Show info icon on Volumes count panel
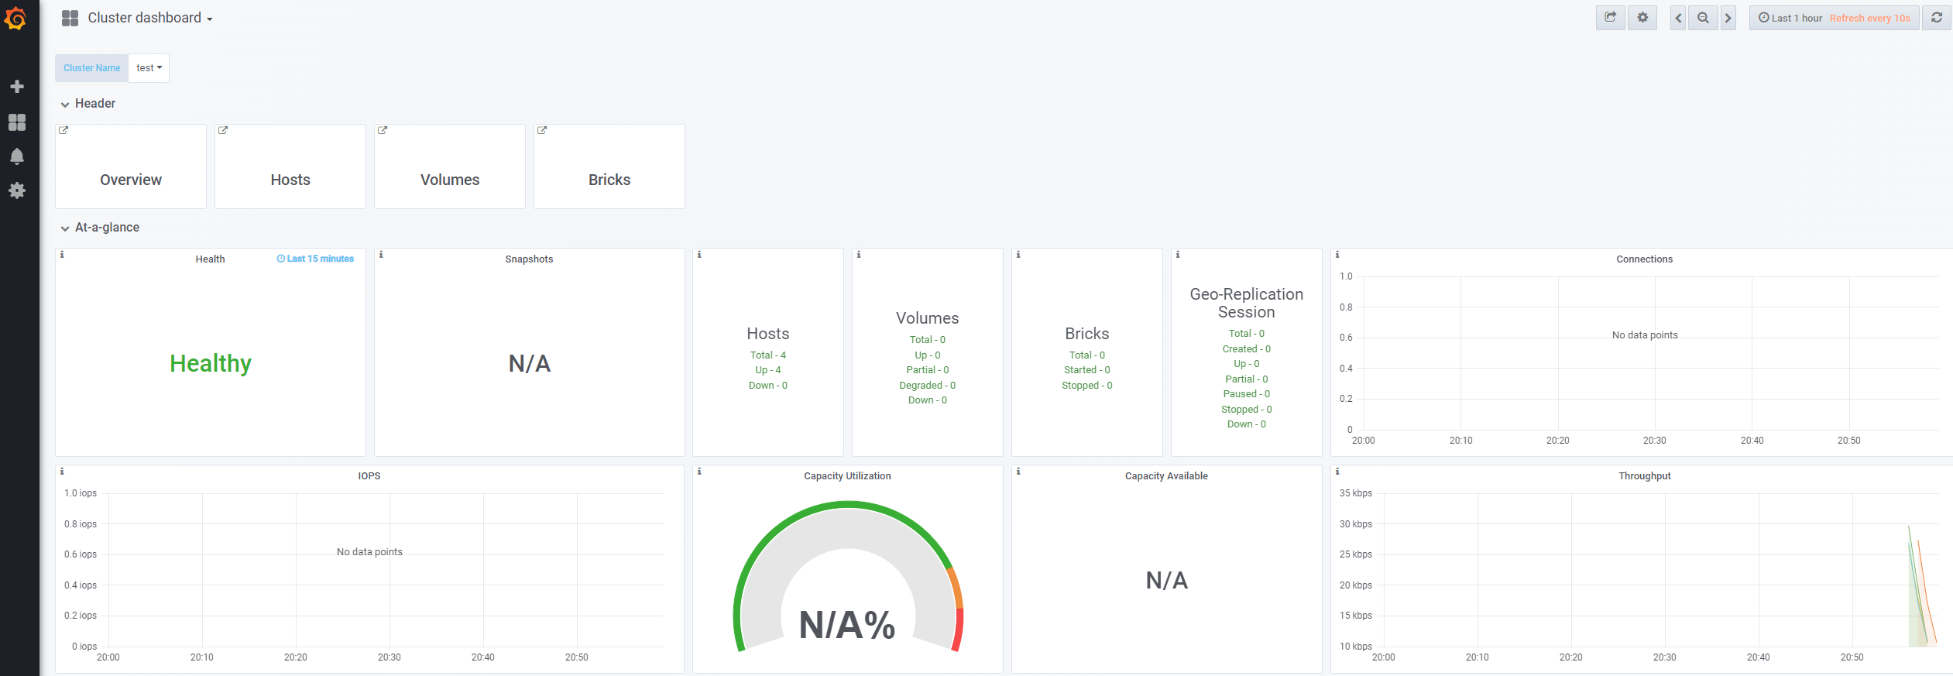 859,254
